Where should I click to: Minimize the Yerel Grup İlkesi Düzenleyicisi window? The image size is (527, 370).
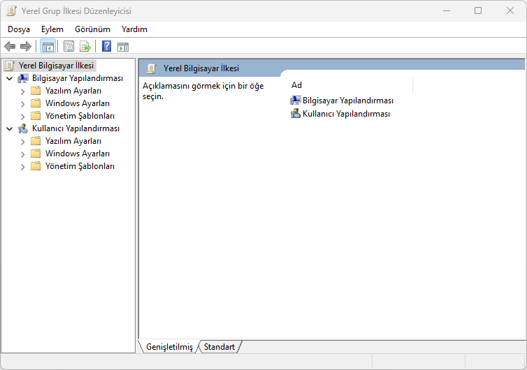pos(447,11)
